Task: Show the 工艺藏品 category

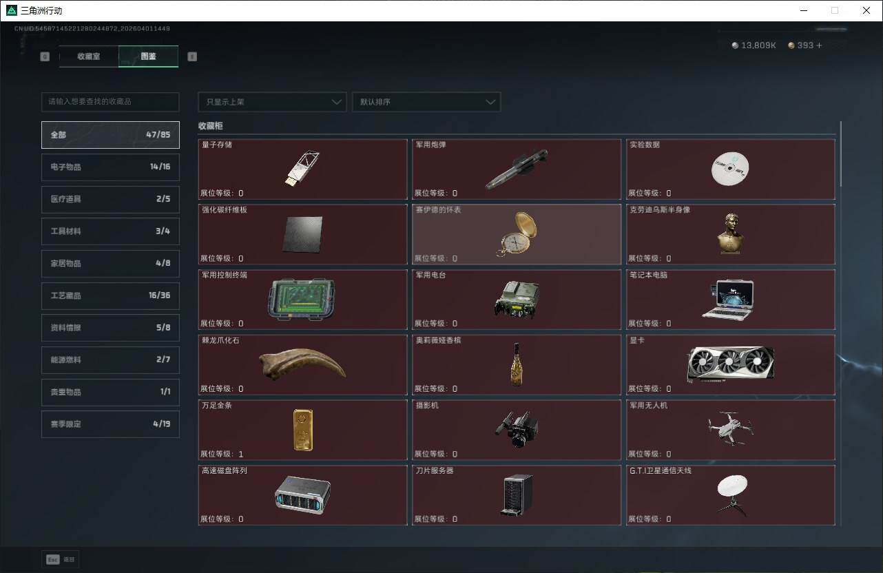Action: pos(110,295)
